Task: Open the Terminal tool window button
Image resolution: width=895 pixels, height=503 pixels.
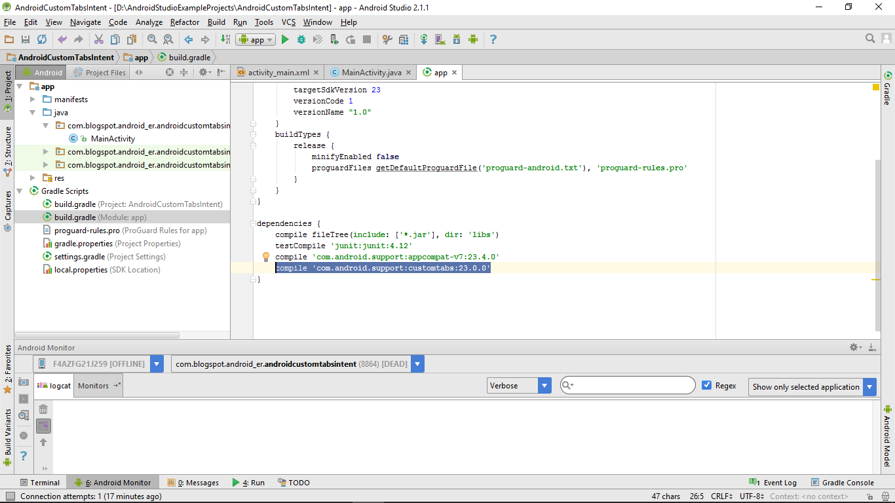Action: pos(39,483)
